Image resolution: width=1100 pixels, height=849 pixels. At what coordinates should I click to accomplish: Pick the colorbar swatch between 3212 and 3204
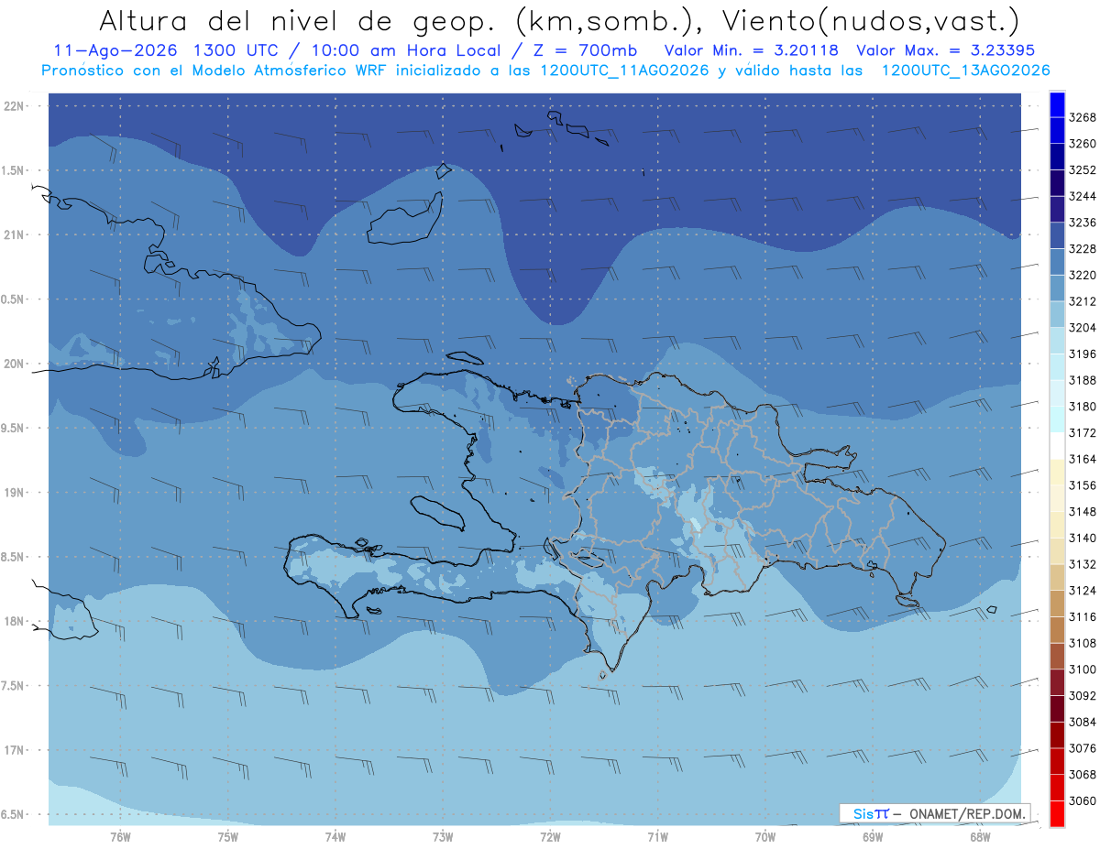coord(1057,315)
